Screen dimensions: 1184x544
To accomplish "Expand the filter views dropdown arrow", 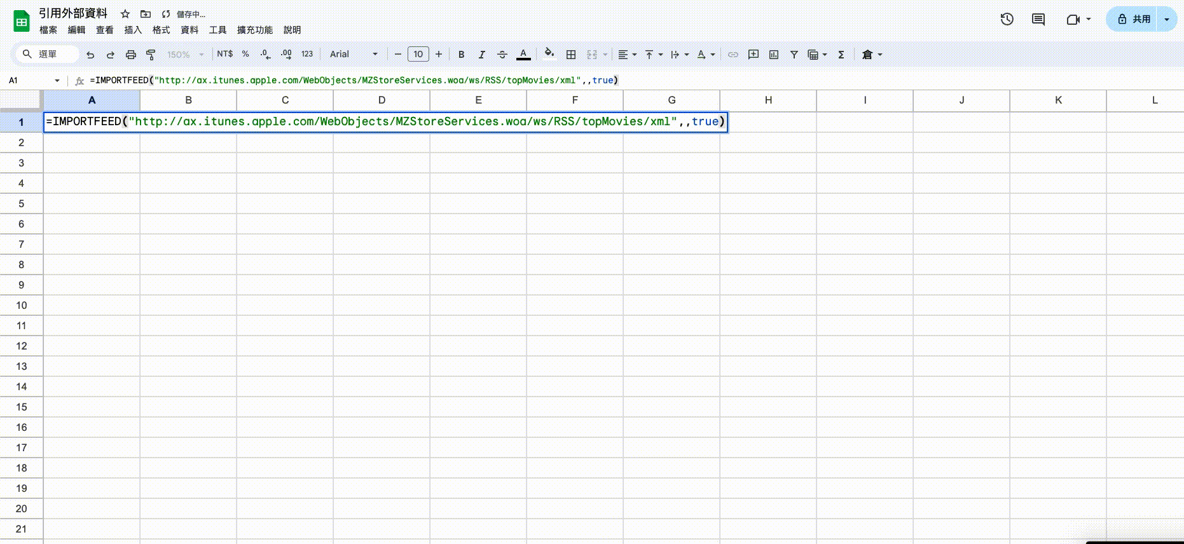I will (825, 55).
